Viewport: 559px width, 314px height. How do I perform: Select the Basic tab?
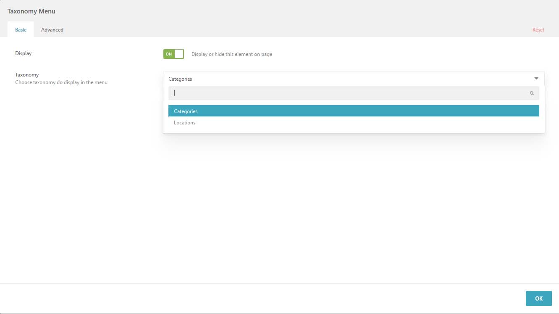21,30
